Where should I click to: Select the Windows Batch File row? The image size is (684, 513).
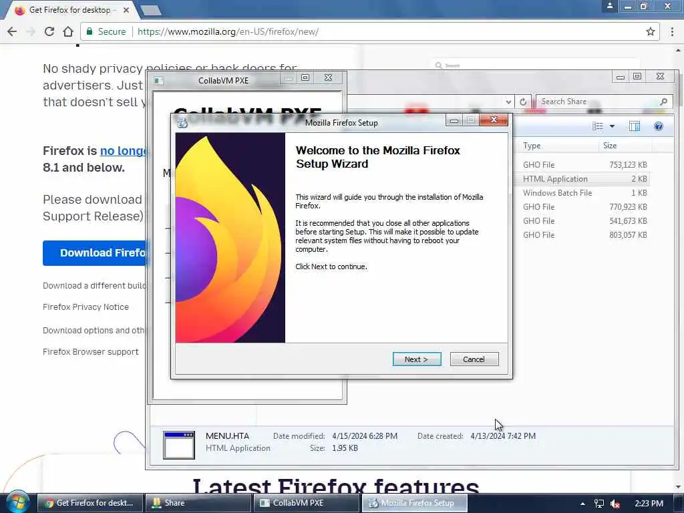tap(584, 193)
